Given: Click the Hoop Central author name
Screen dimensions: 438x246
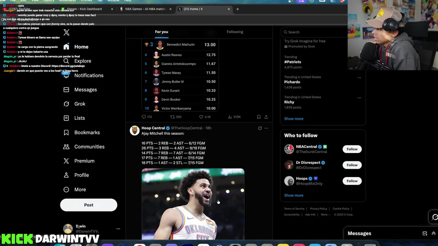Looking at the screenshot, I should coord(153,128).
